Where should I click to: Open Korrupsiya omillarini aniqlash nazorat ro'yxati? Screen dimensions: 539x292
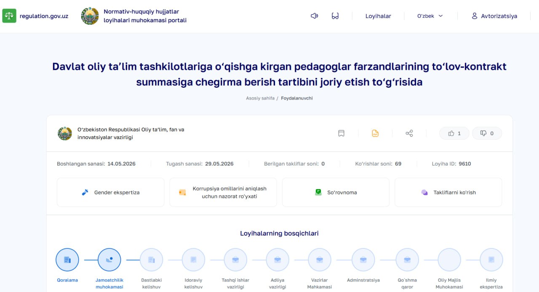point(223,192)
